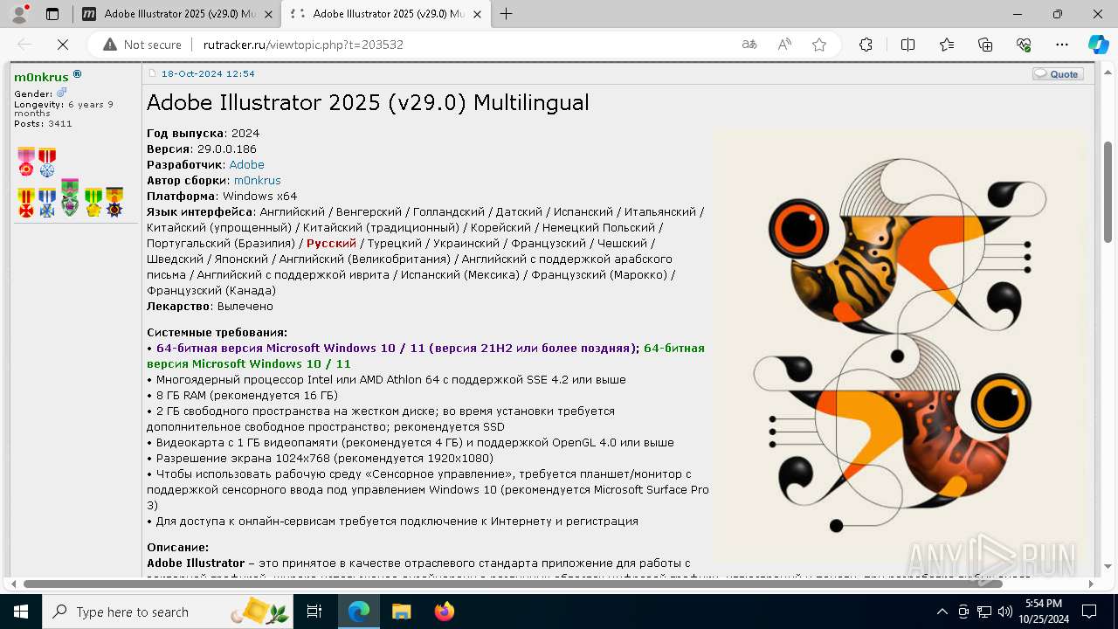The image size is (1118, 629).
Task: Open the translate page icon
Action: pos(749,45)
